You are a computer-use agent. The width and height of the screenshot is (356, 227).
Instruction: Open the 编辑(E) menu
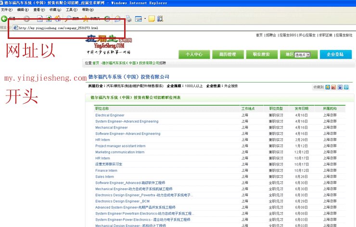pos(23,10)
